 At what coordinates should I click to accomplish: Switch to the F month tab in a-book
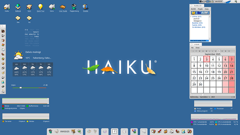pyautogui.click(x=196, y=51)
